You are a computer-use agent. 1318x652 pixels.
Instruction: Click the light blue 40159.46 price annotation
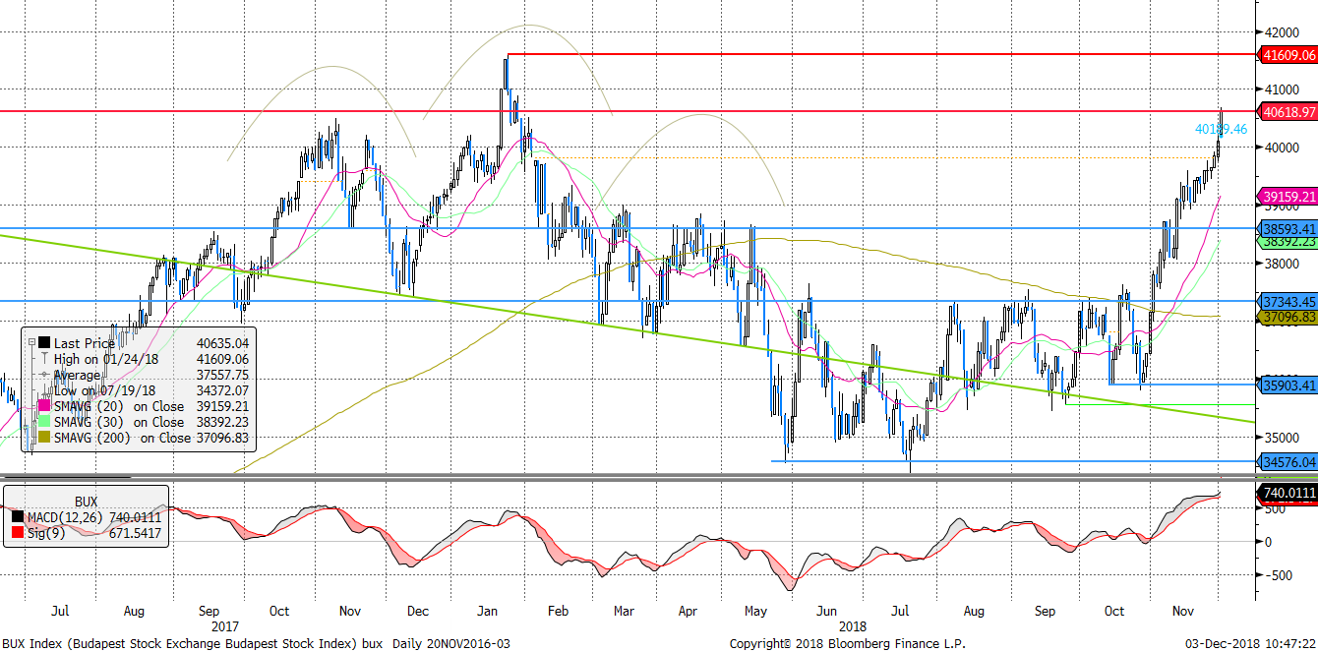[1221, 129]
